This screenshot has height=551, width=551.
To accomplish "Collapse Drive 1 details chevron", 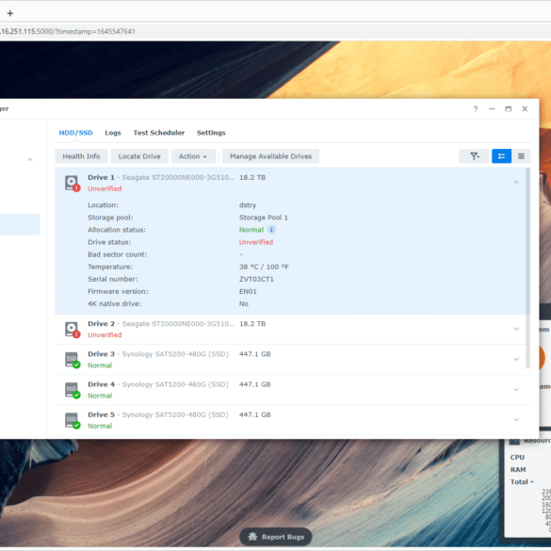I will coord(516,183).
